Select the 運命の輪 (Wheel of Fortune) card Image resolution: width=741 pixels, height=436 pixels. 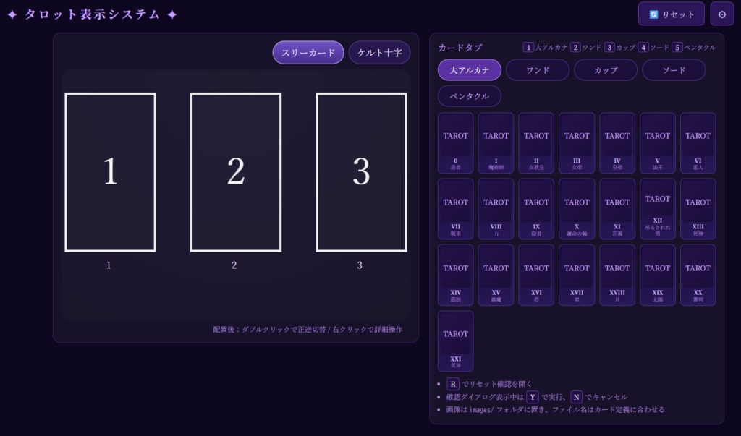(577, 208)
